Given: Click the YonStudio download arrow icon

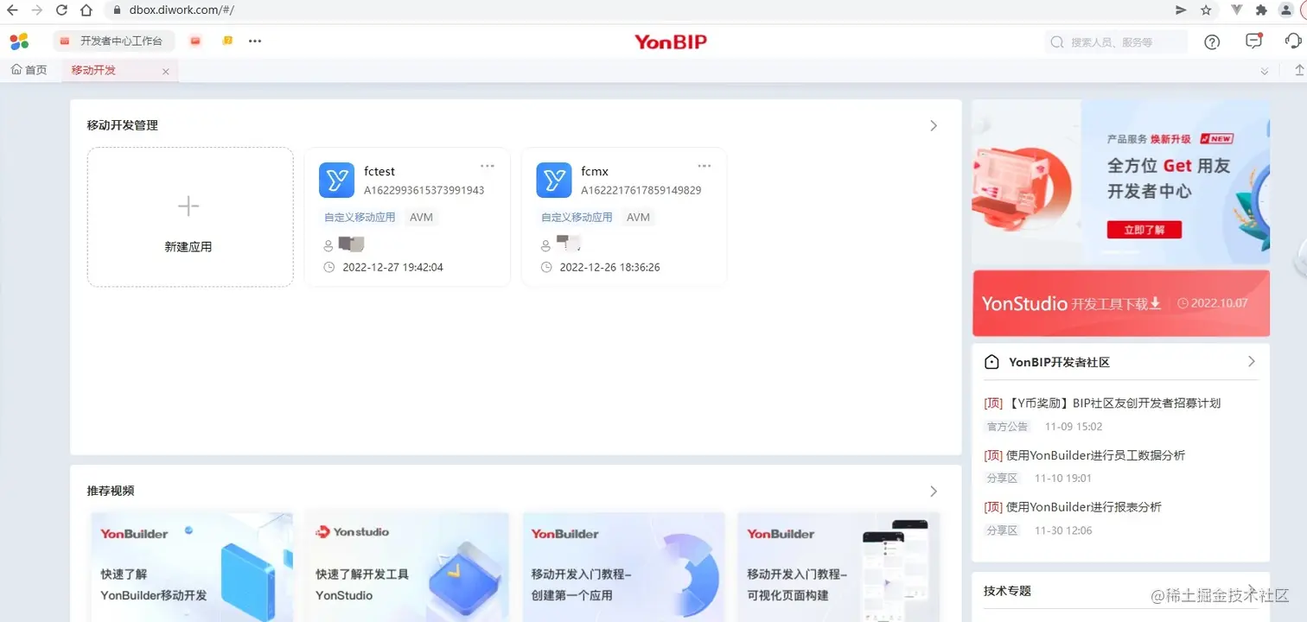Looking at the screenshot, I should (1156, 303).
